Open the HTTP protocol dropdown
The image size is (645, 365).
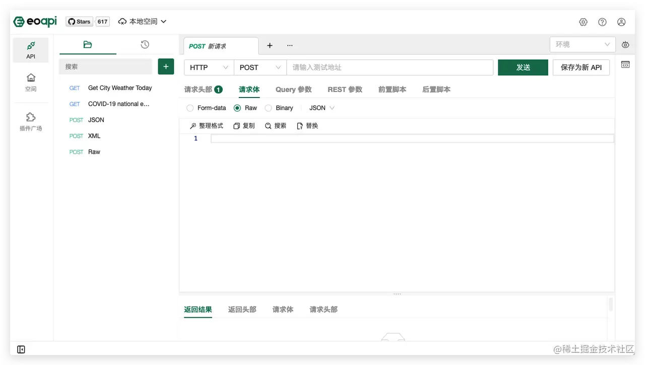[209, 67]
